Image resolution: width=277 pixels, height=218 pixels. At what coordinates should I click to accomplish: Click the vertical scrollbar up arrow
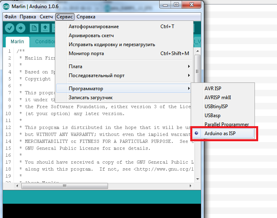click(x=198, y=51)
